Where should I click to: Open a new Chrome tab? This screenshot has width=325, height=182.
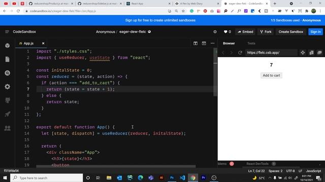(x=275, y=4)
